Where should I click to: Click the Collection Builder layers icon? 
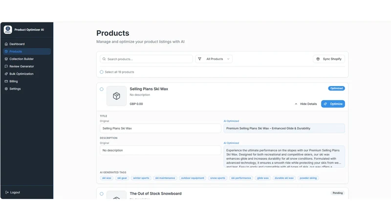click(x=6, y=59)
